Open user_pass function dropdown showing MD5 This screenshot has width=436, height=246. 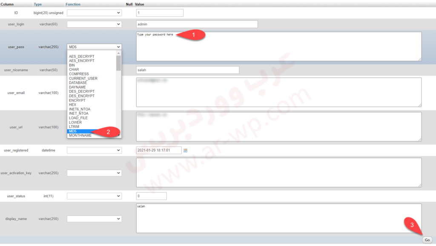94,47
